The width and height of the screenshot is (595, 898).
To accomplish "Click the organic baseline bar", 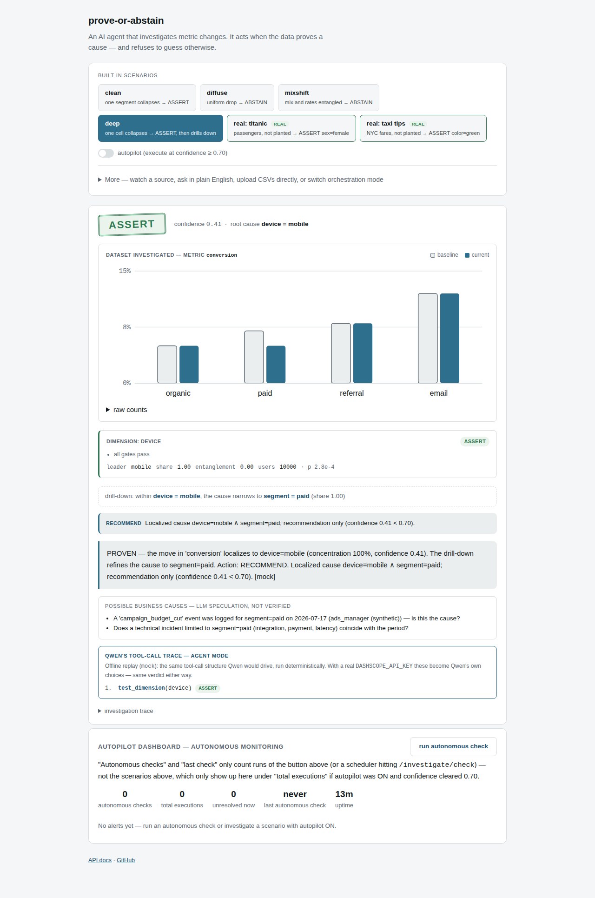I will 167,365.
